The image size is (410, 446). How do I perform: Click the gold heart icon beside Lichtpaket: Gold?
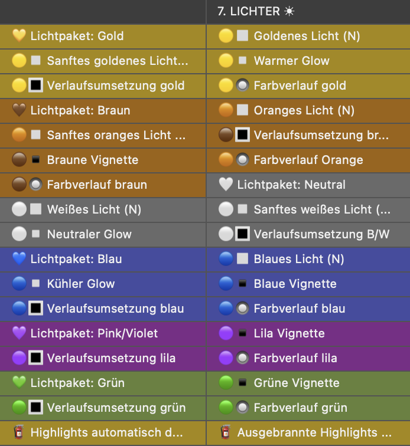tap(19, 36)
